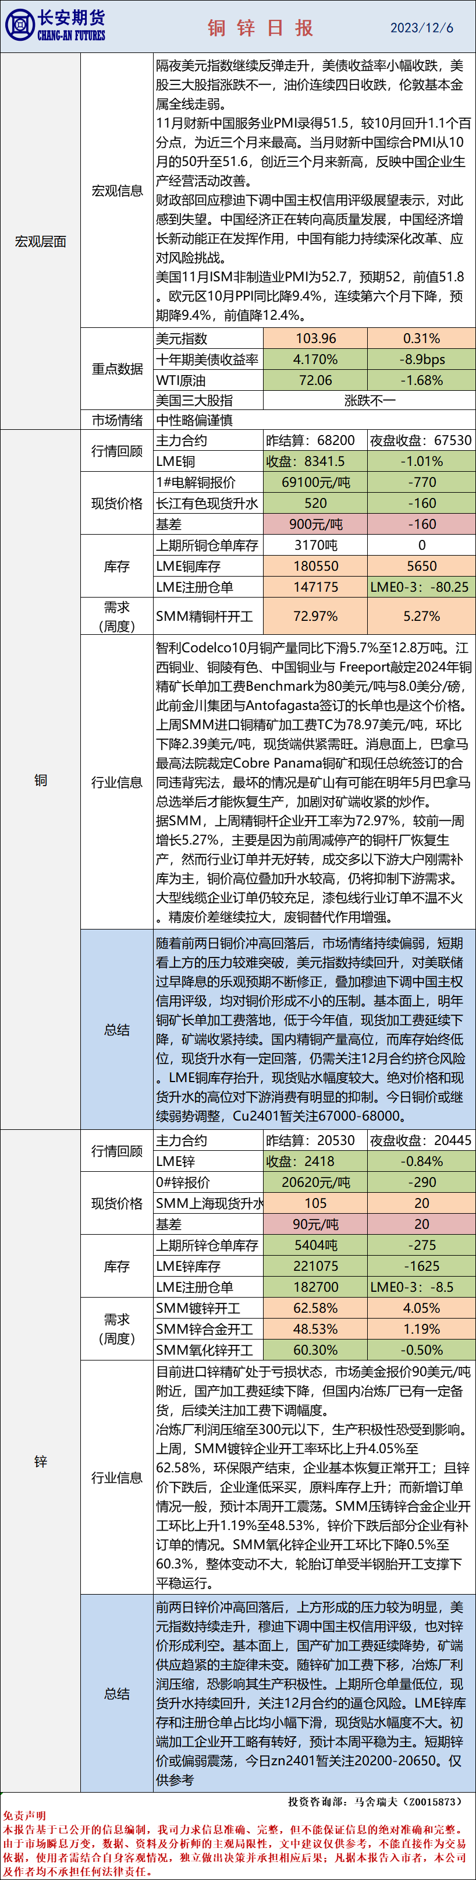Click the 宏观信息 row label
This screenshot has height=1880, width=476.
(116, 190)
